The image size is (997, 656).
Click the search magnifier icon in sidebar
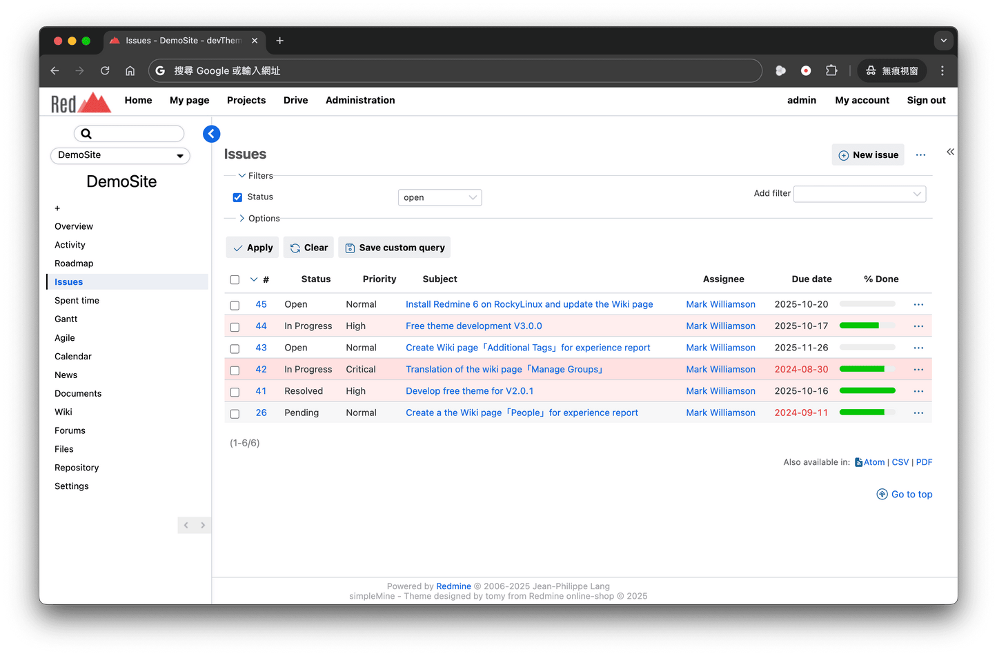tap(86, 133)
